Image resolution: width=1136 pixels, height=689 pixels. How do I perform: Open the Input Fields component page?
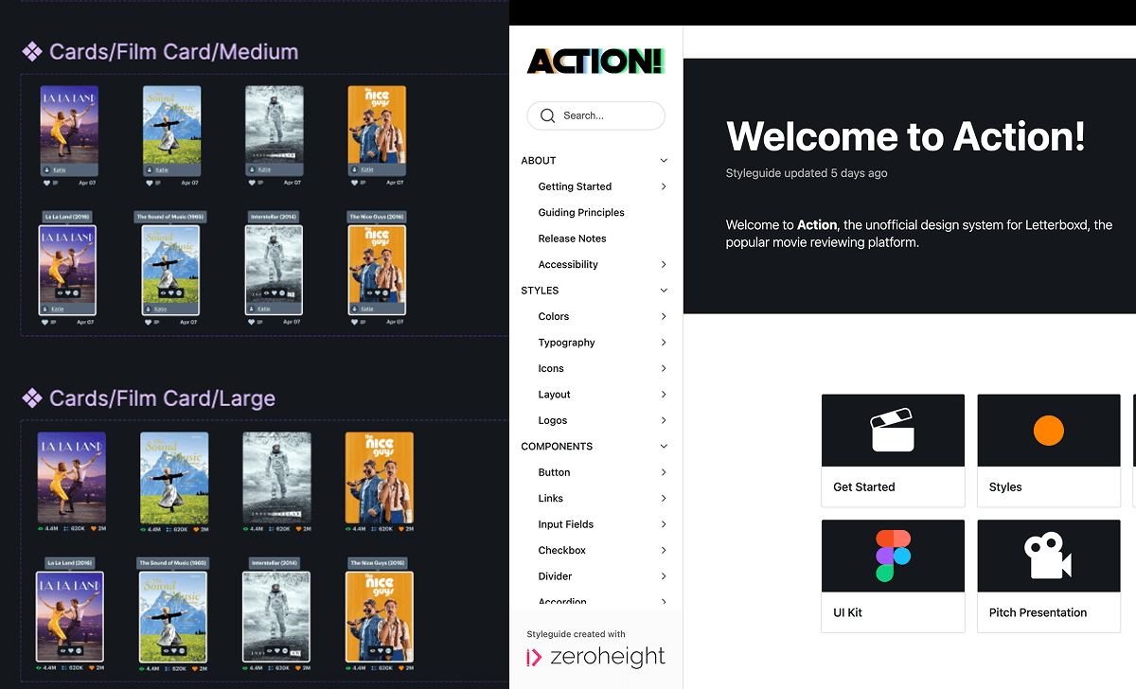pos(566,524)
